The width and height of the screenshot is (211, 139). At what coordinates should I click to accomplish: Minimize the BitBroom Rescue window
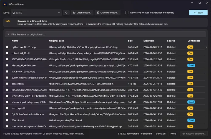[192, 3]
